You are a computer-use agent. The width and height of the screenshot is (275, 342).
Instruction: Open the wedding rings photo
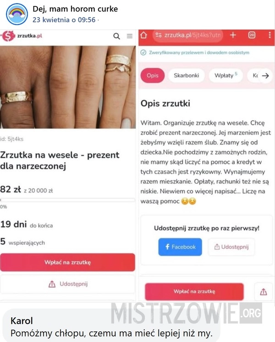point(68,87)
